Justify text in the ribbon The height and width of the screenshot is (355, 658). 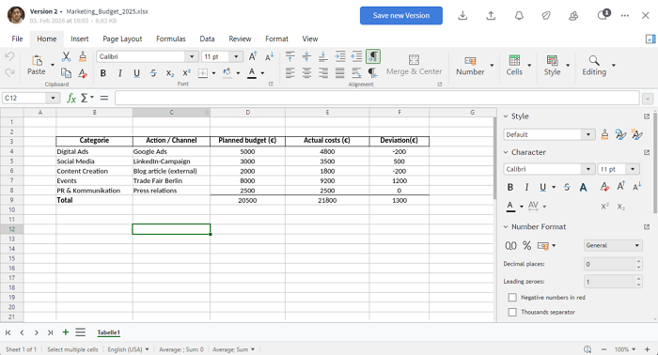coord(340,73)
